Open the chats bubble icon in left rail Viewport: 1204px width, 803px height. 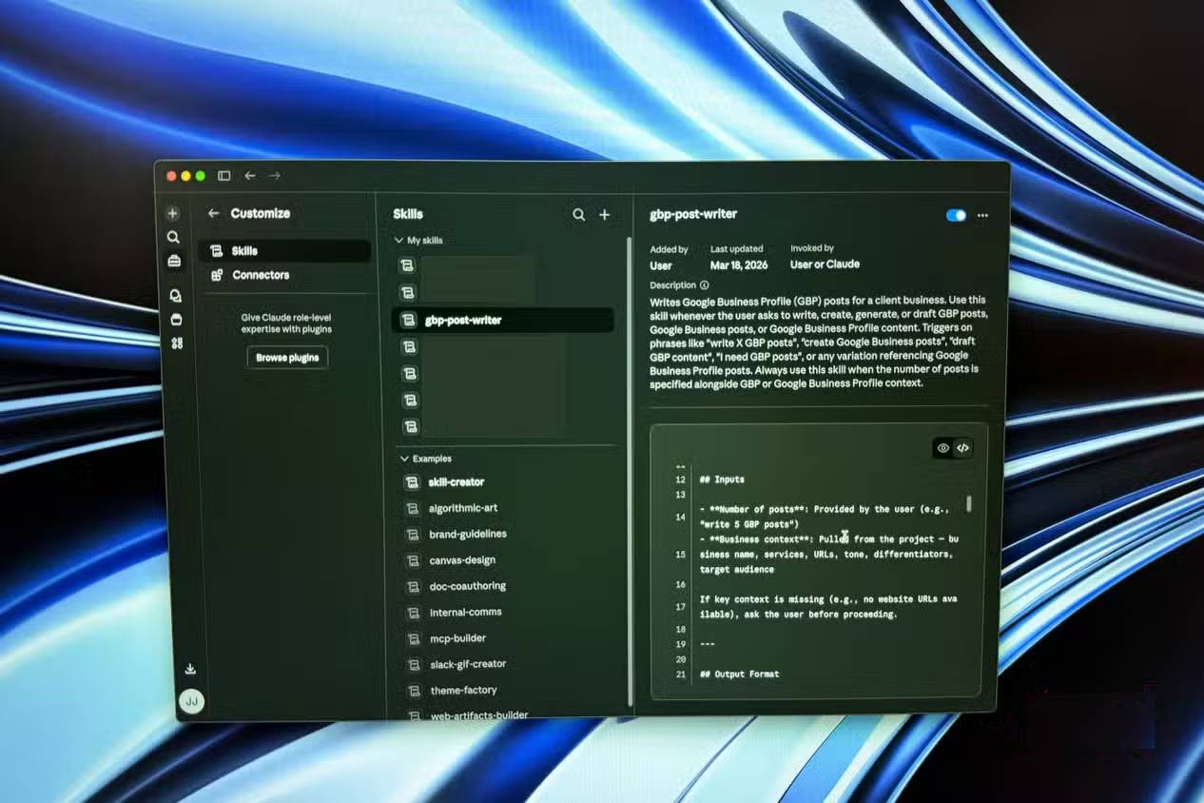[x=175, y=296]
